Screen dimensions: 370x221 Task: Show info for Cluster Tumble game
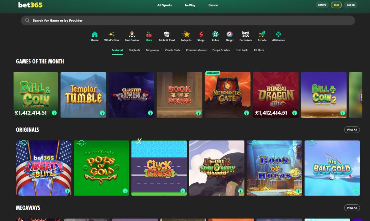[x=150, y=113]
